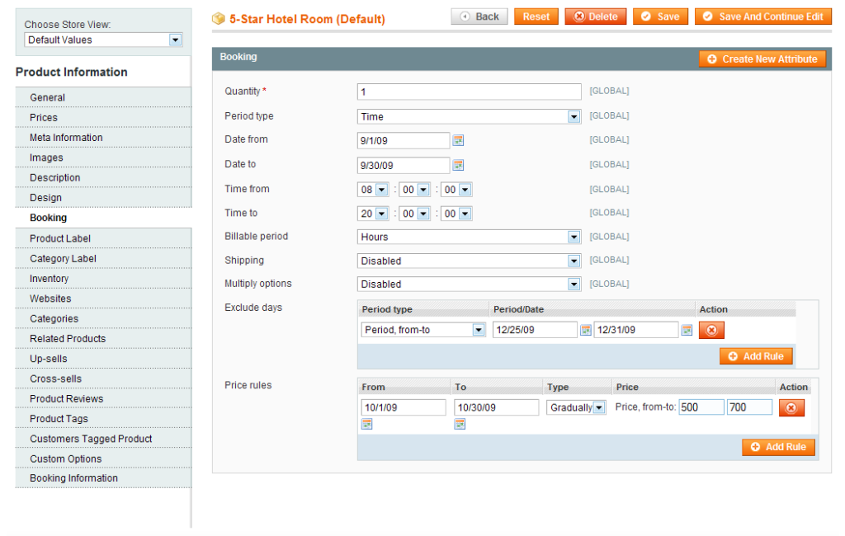This screenshot has width=845, height=536.
Task: Delete the 5-Star Hotel Room product
Action: (x=596, y=16)
